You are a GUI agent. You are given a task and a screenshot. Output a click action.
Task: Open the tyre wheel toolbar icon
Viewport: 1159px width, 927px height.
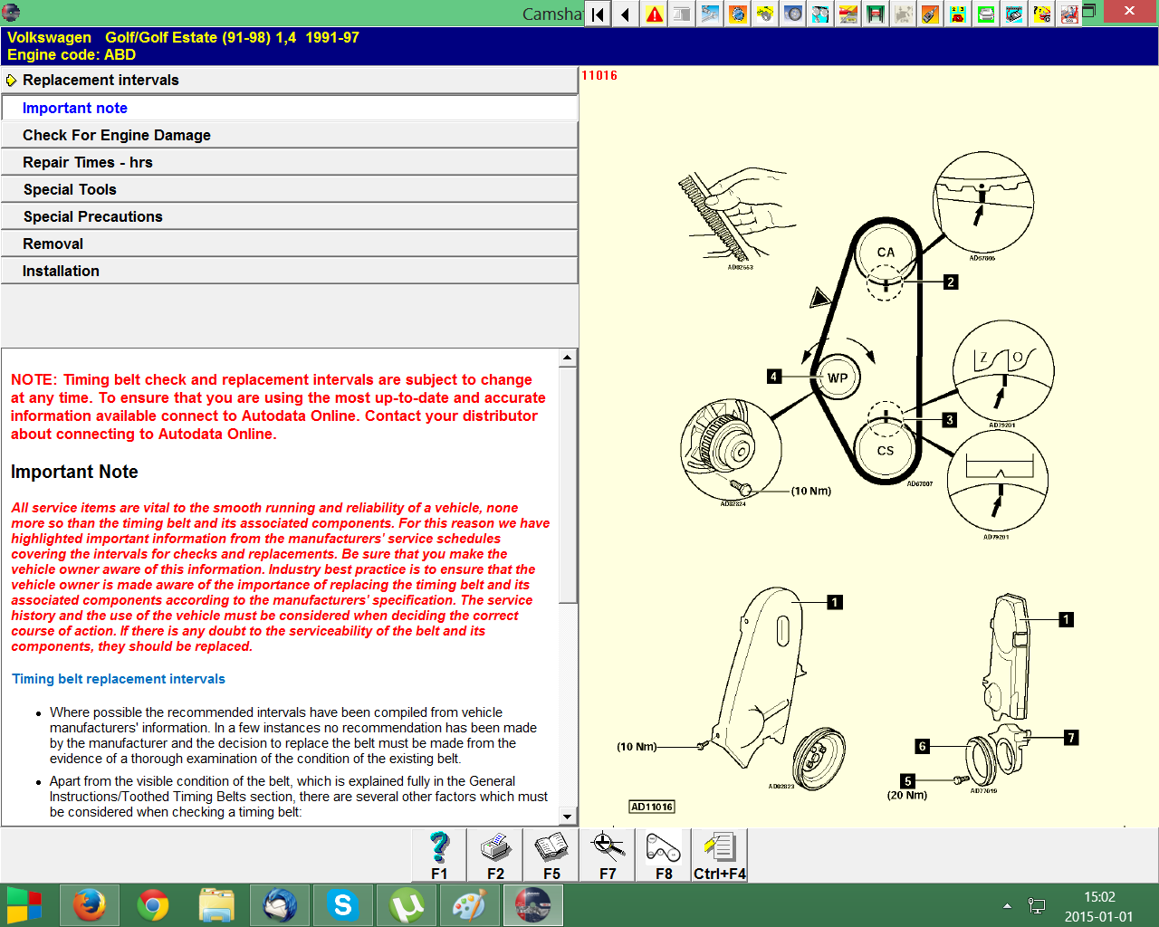793,14
